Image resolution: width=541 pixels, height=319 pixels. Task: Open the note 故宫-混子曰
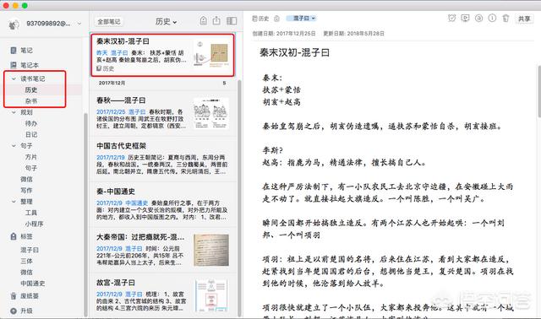click(162, 295)
